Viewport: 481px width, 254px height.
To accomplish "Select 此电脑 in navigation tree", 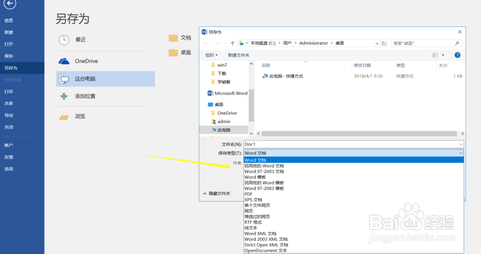I will (x=224, y=130).
